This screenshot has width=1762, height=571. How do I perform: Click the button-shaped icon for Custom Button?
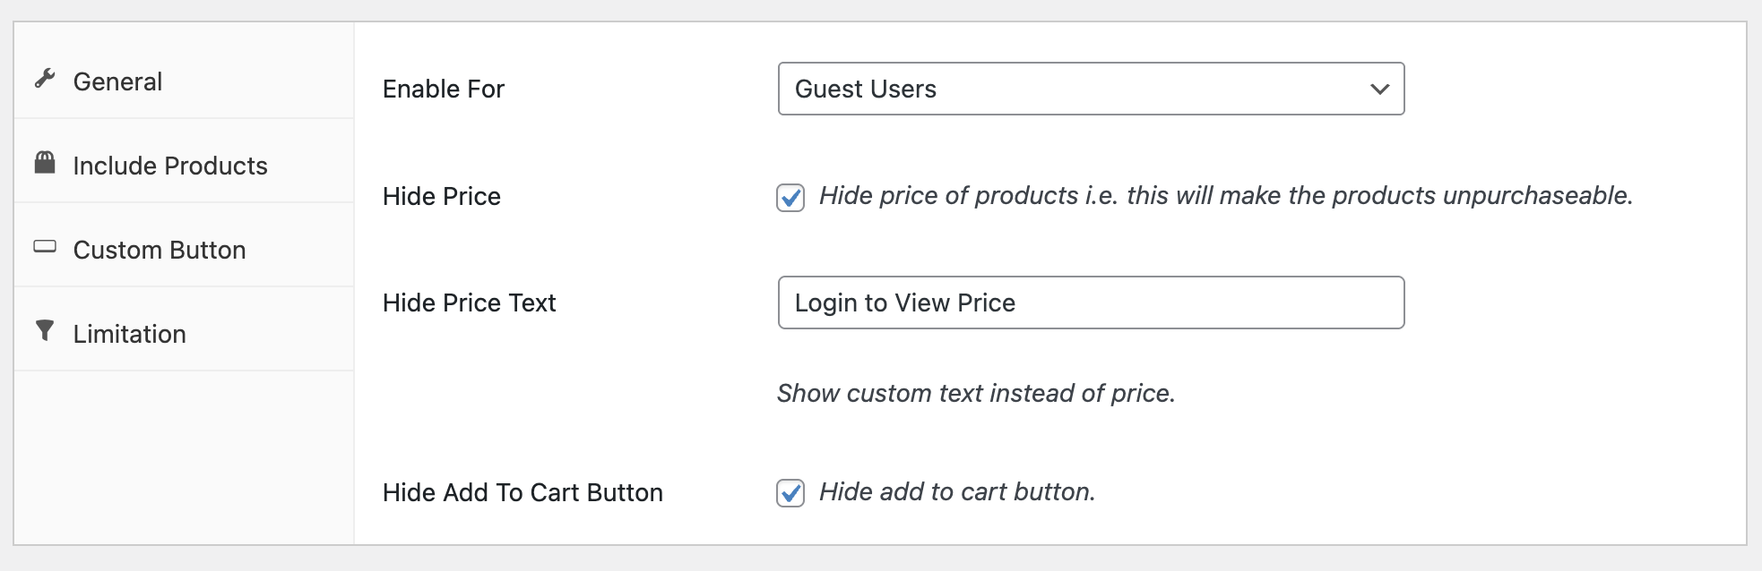point(45,246)
